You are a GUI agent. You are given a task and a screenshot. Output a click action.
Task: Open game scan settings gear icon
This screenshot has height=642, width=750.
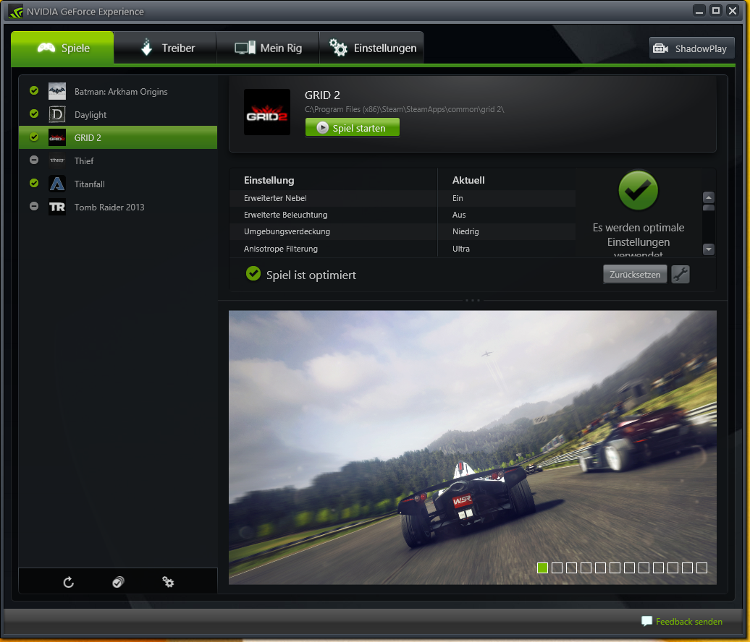[168, 582]
